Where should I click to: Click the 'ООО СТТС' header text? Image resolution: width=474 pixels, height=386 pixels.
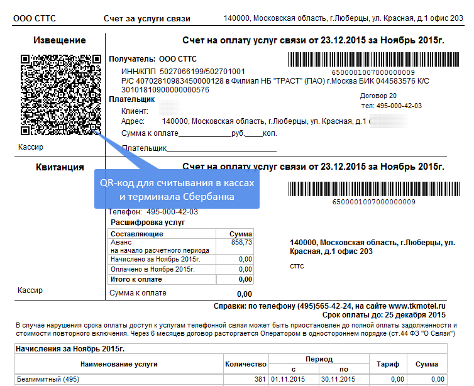[35, 18]
